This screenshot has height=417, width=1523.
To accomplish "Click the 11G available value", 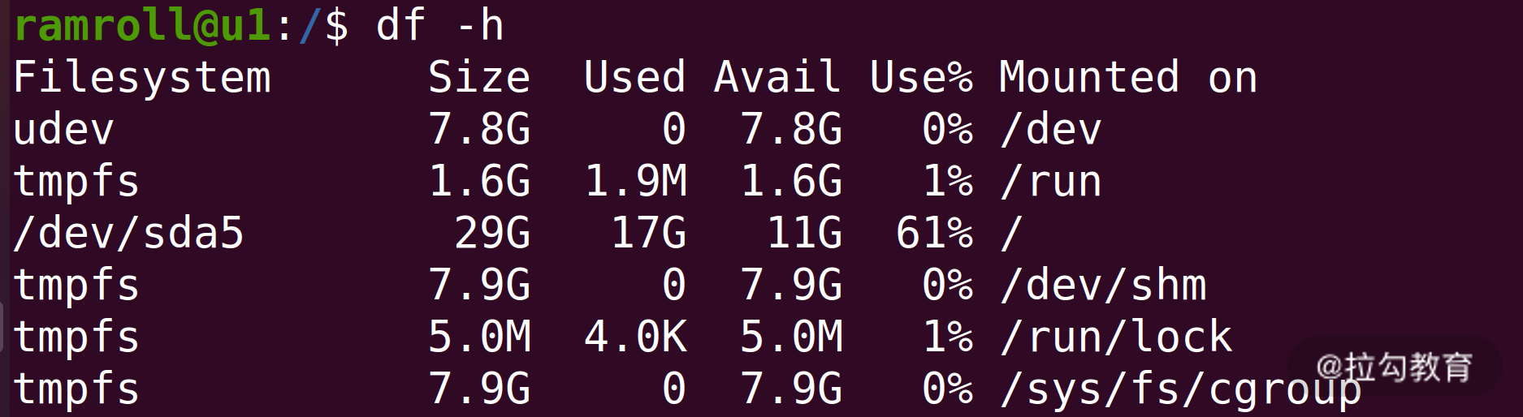I will [x=804, y=234].
